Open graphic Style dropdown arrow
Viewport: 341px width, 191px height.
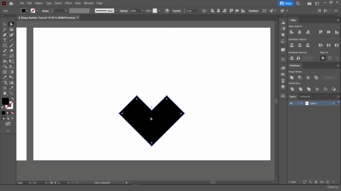pos(159,11)
